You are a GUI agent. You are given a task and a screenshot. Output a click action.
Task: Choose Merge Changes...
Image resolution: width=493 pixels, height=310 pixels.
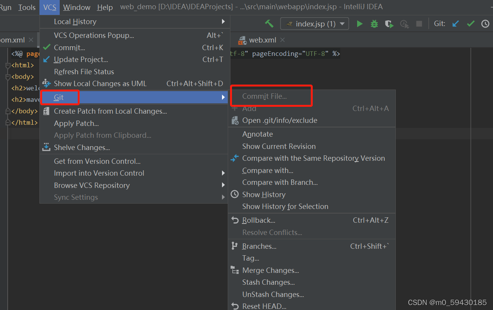[312, 270]
